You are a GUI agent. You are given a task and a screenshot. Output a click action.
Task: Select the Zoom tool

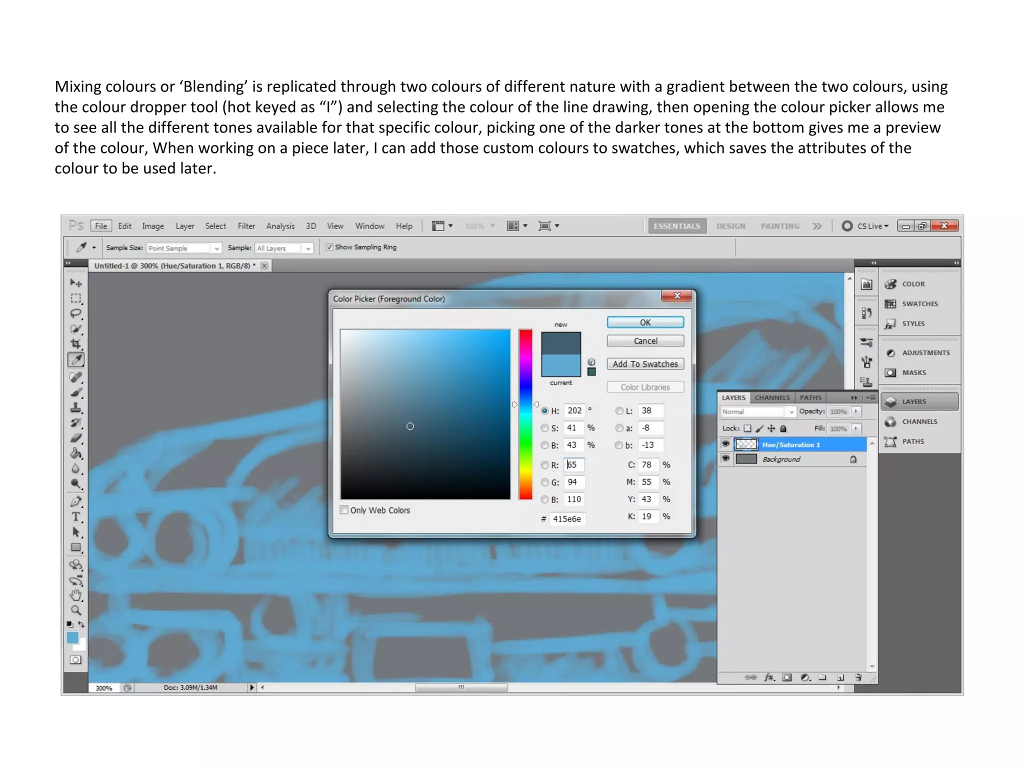pos(76,610)
